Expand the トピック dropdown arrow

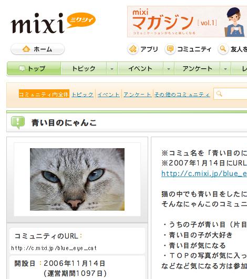(112, 69)
